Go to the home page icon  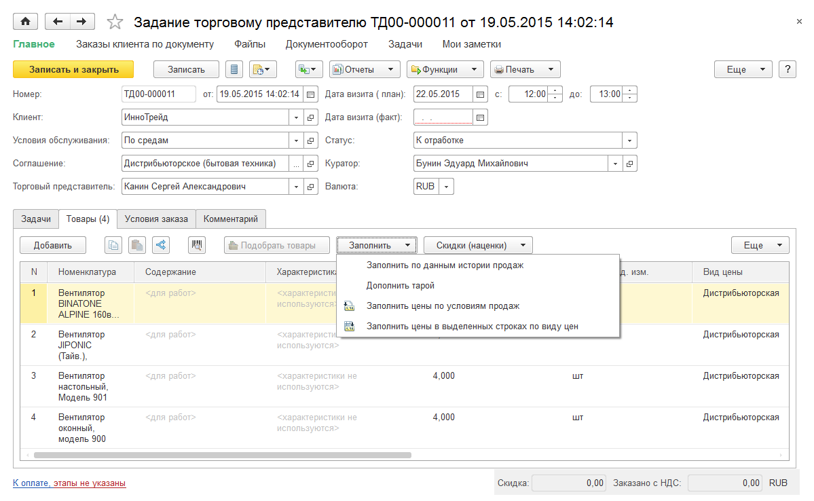(x=25, y=22)
